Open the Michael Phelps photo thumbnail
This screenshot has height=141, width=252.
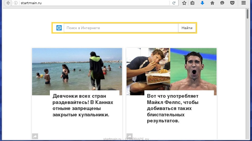click(x=171, y=71)
